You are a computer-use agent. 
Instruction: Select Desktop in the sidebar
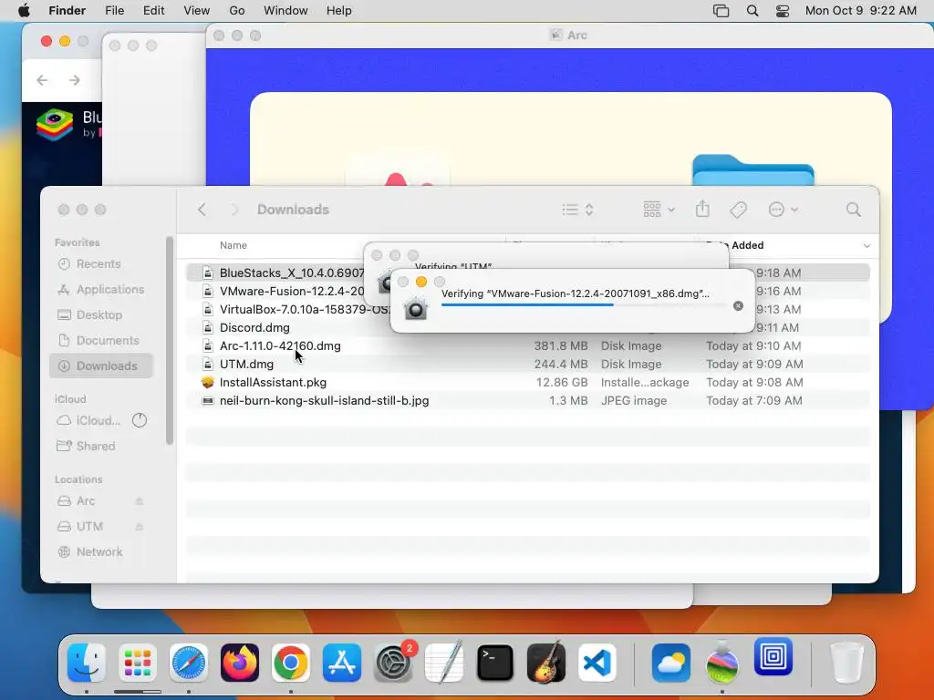tap(101, 314)
